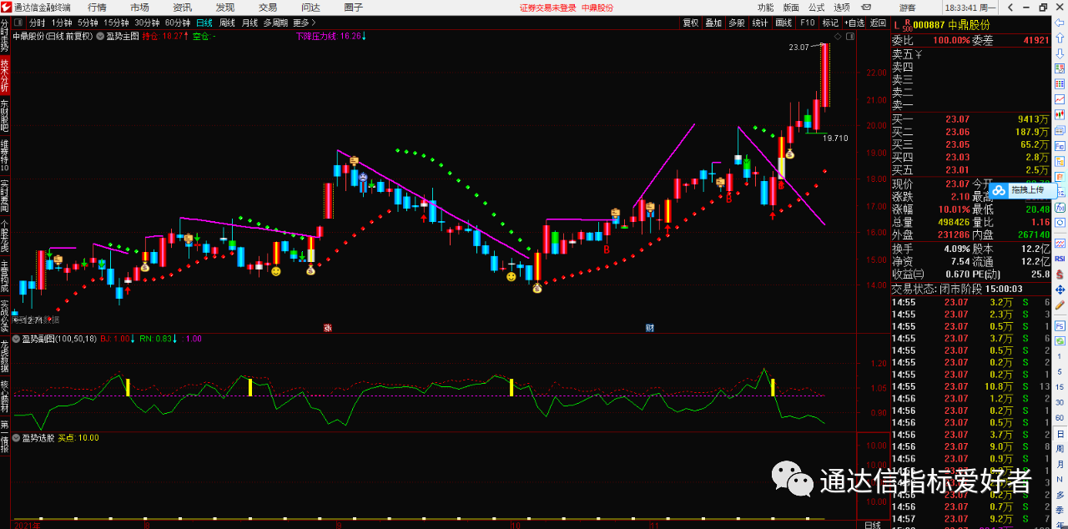Switch to the 30分钟 period
Screen dimensions: 1068x529
[x=147, y=23]
